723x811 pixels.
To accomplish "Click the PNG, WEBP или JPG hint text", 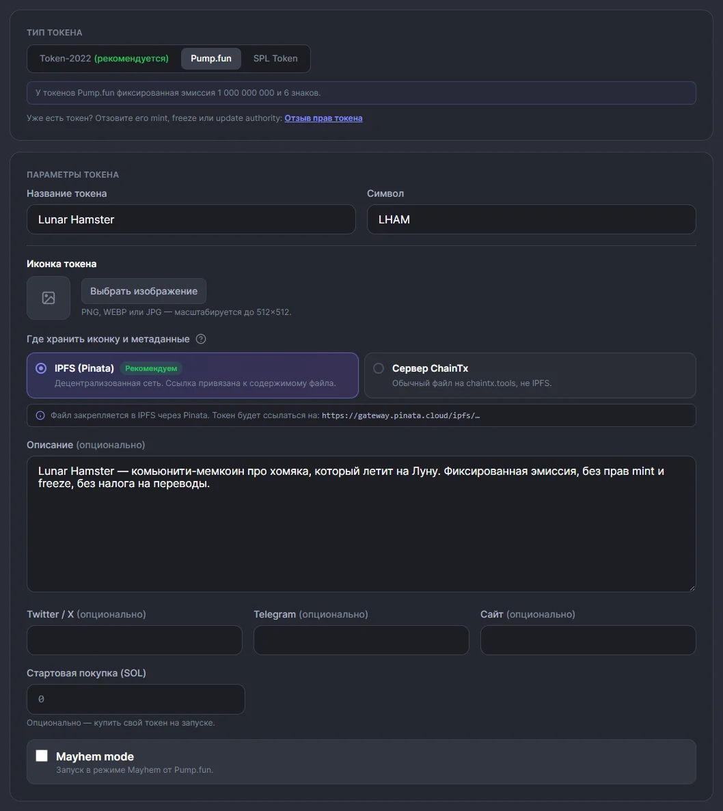I will click(186, 312).
